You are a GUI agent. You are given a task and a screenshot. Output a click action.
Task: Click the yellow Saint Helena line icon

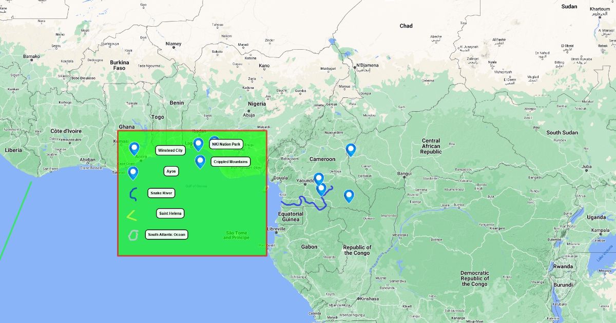click(132, 216)
